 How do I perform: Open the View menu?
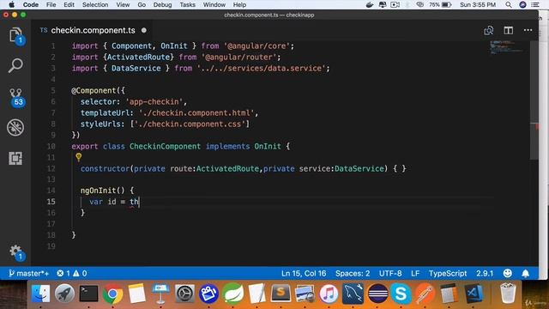coord(123,4)
